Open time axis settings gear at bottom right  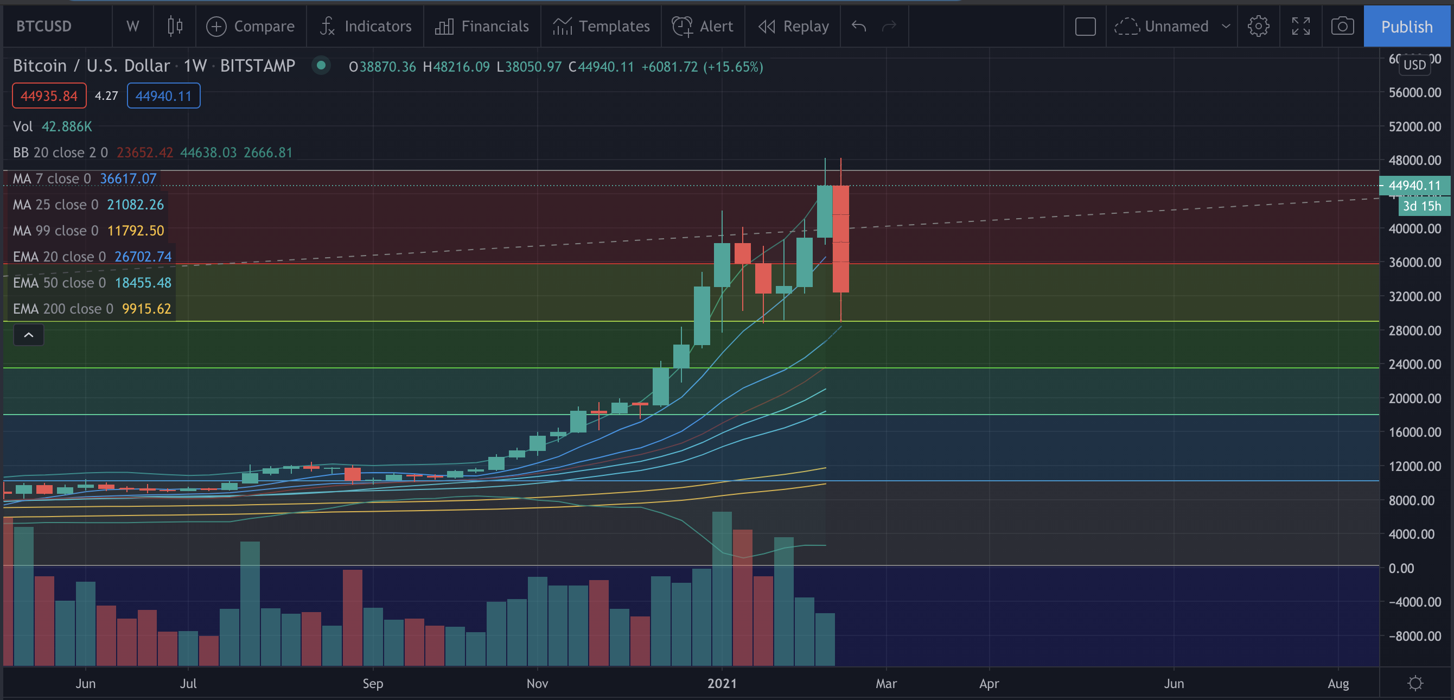coord(1415,683)
